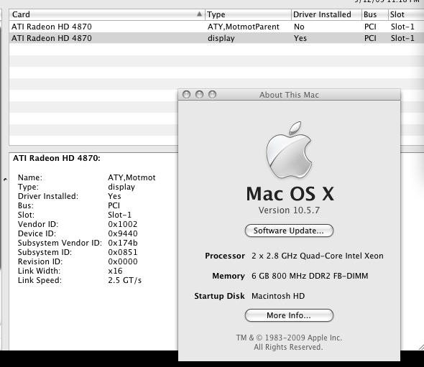Image resolution: width=424 pixels, height=367 pixels.
Task: Click the Vendor ID value 0x1002
Action: click(x=123, y=224)
